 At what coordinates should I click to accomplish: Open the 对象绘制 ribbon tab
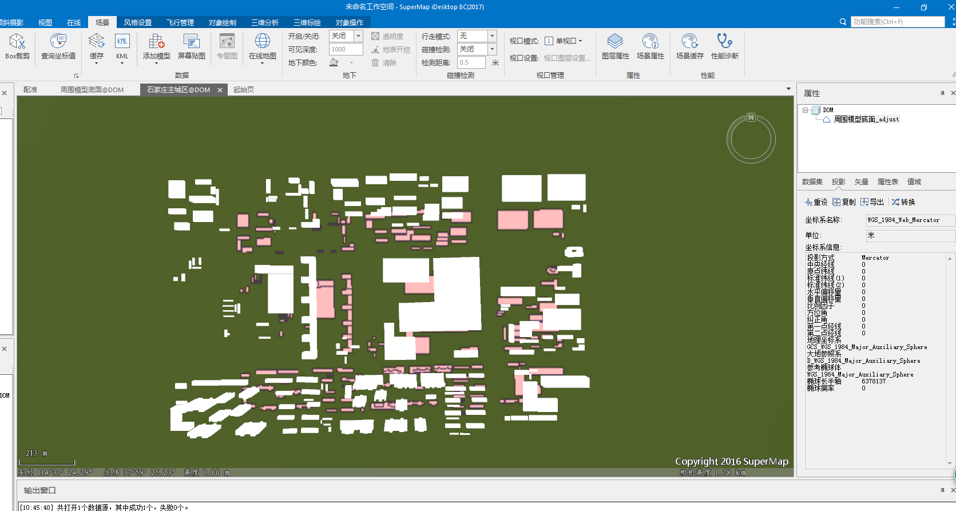223,22
